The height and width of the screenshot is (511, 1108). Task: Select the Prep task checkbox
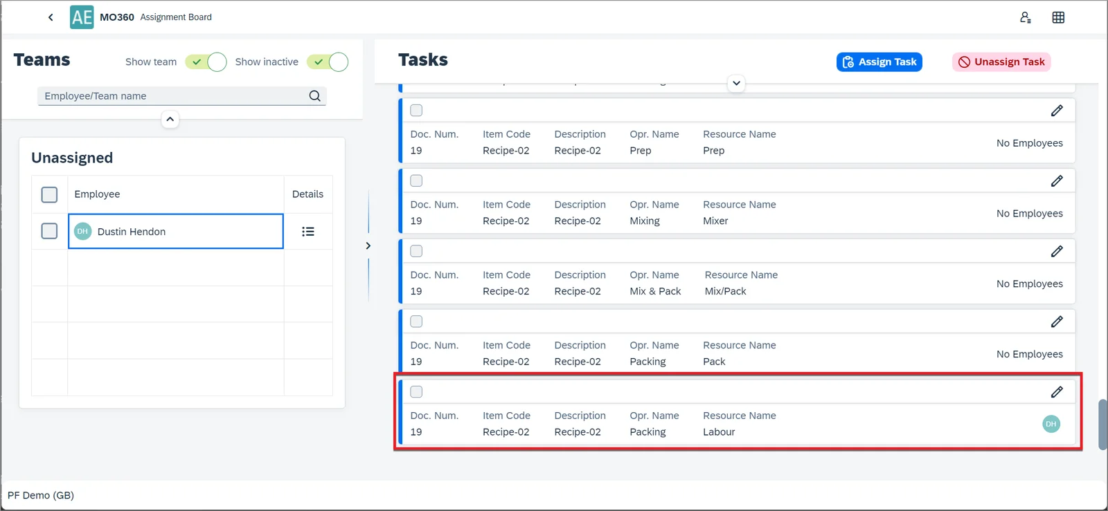pos(416,111)
